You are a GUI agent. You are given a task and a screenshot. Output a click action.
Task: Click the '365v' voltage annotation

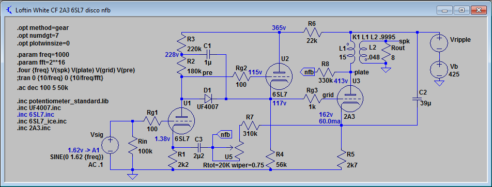click(279, 28)
